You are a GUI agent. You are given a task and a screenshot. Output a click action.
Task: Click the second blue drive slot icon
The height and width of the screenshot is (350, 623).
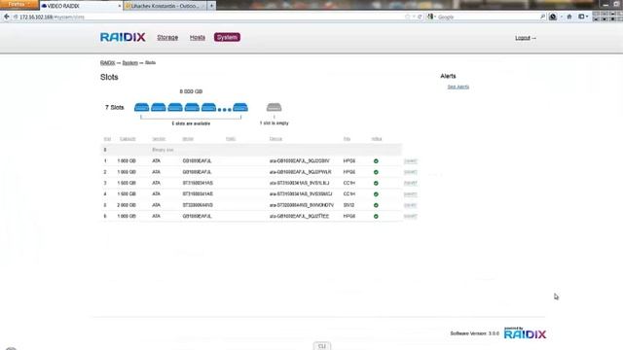click(158, 107)
